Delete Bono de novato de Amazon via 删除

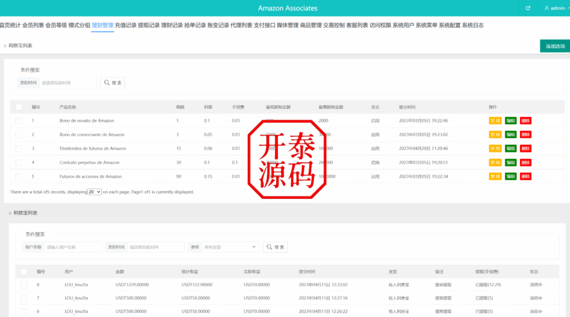525,121
